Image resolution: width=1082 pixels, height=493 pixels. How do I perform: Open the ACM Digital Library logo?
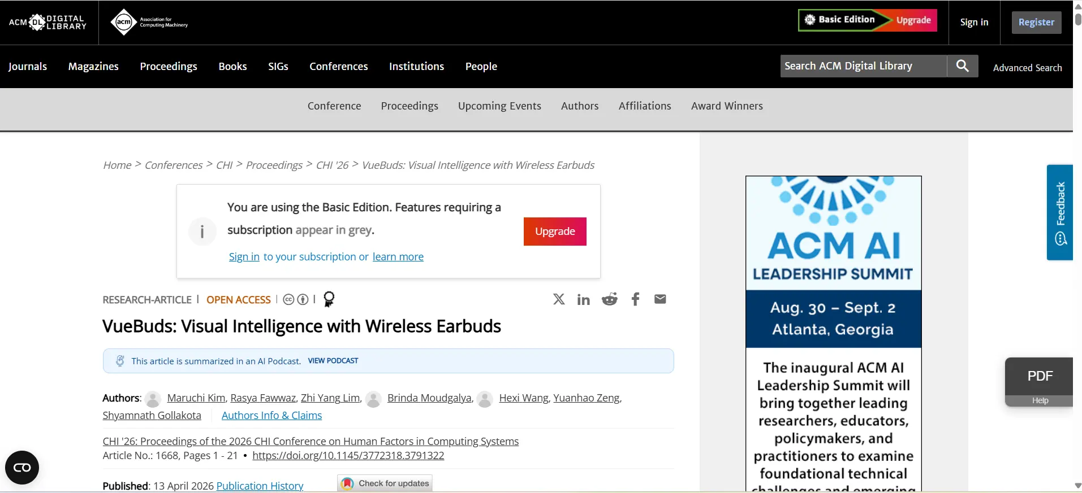[48, 22]
